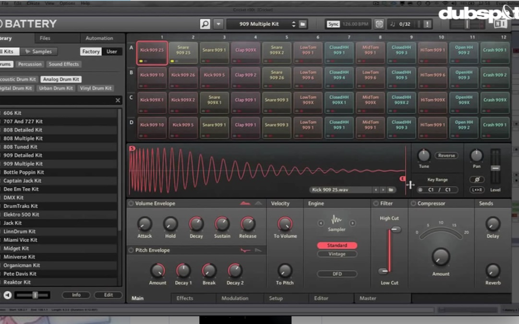The image size is (519, 324).
Task: Click the Edit button in the browser
Action: pos(108,295)
